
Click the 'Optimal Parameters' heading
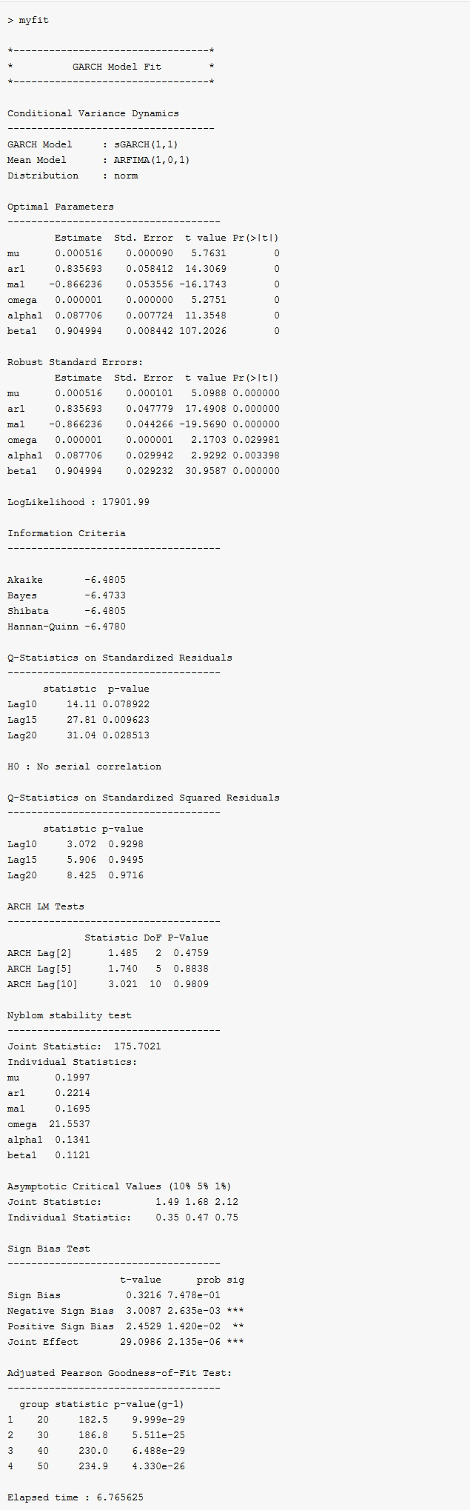click(x=61, y=207)
